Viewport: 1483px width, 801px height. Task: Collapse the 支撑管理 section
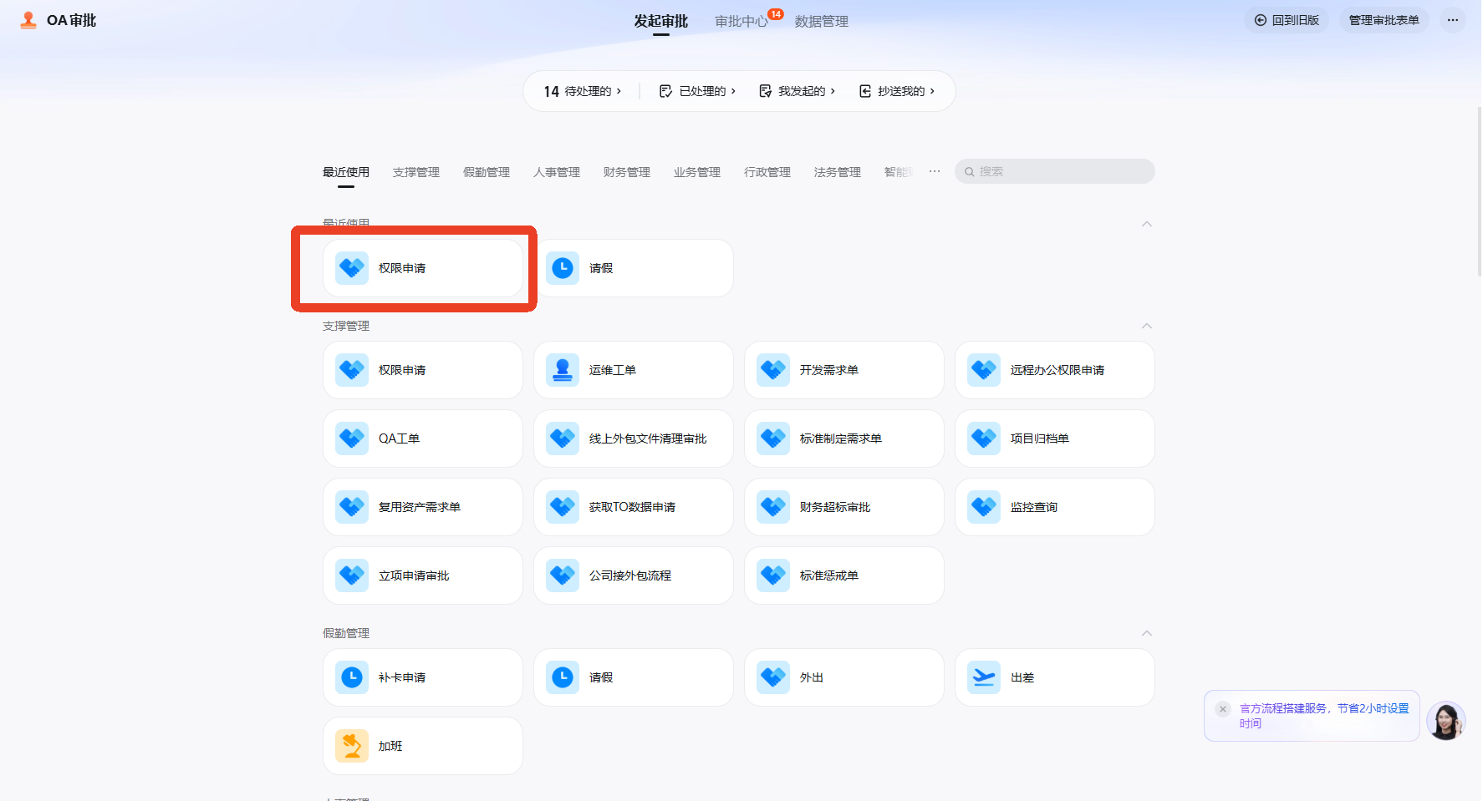[1147, 326]
